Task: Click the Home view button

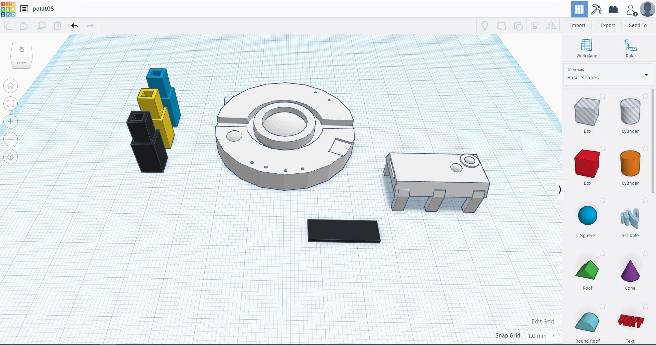Action: coord(11,86)
